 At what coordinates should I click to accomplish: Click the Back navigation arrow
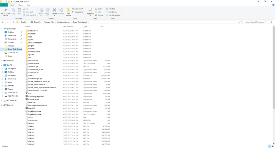(x=3, y=22)
